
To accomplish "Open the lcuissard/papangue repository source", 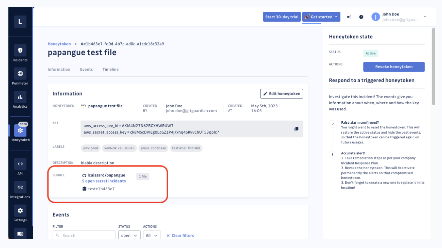I will [106, 175].
